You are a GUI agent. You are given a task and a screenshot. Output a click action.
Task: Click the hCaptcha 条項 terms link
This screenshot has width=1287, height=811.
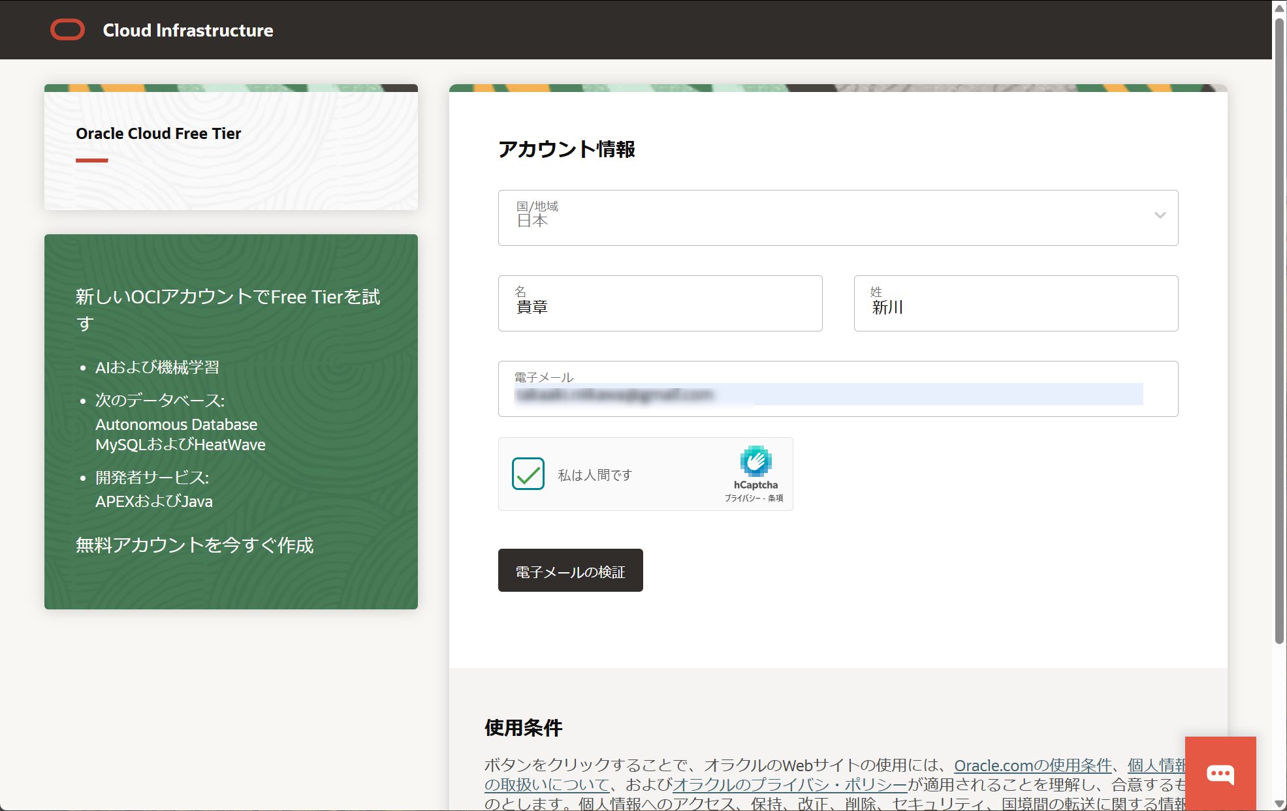tap(776, 498)
